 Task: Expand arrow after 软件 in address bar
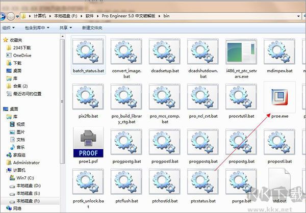(x=97, y=16)
